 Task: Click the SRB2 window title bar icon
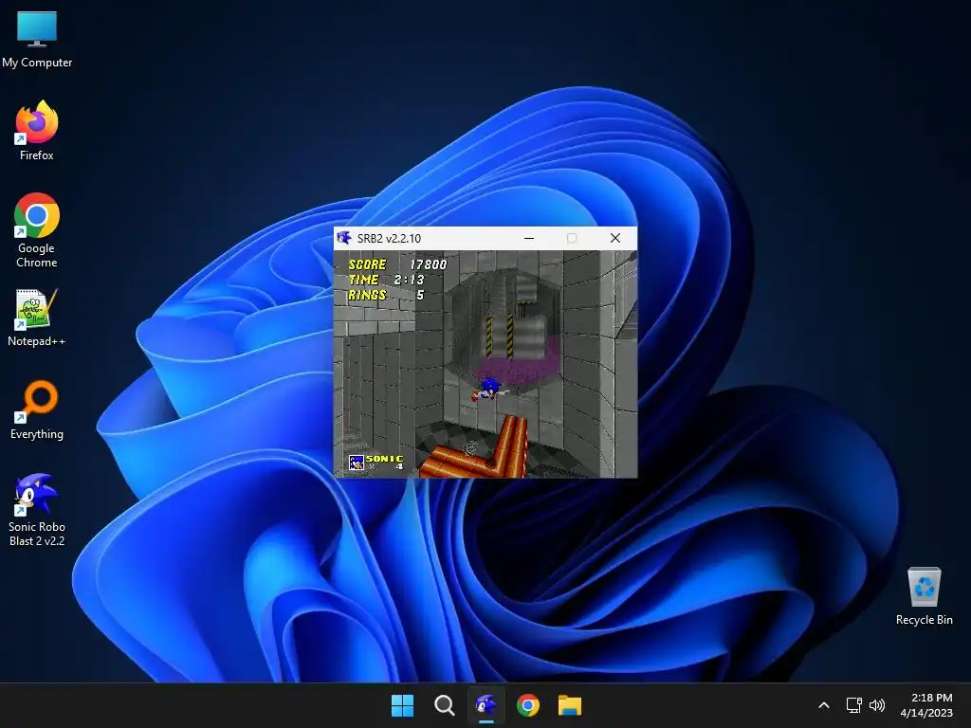pyautogui.click(x=344, y=238)
